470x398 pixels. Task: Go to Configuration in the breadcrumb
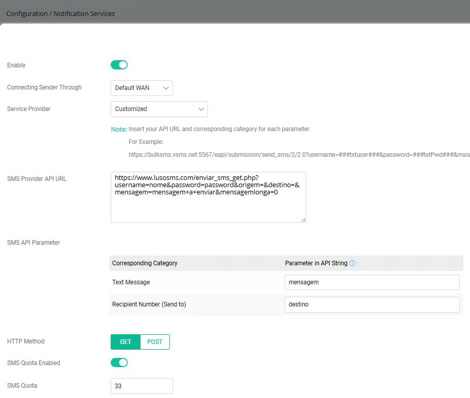[27, 14]
